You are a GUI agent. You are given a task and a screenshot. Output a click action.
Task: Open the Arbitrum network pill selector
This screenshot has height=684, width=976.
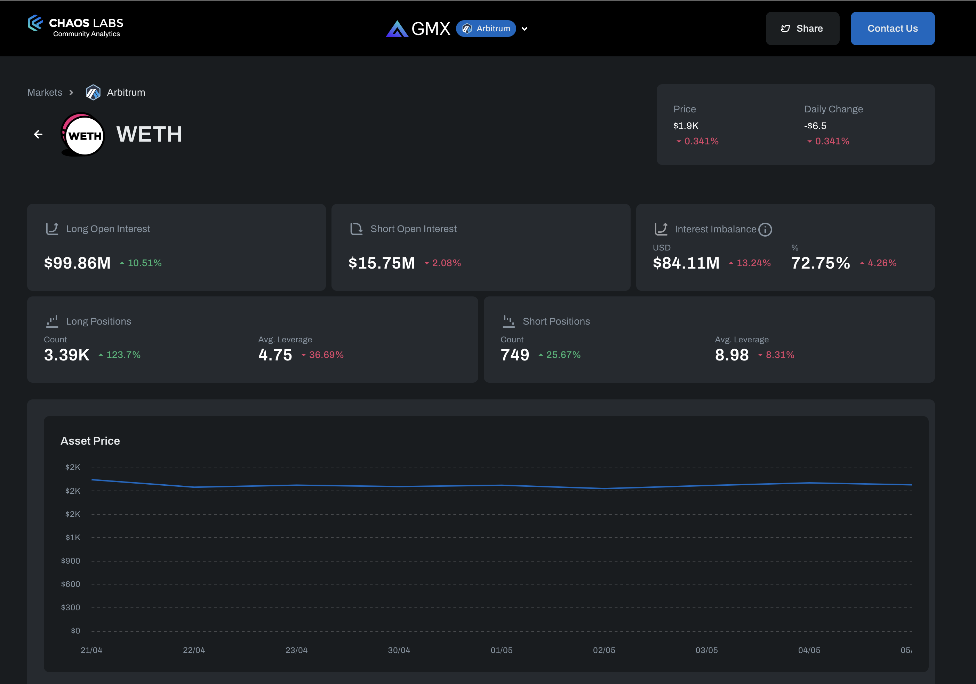[486, 29]
